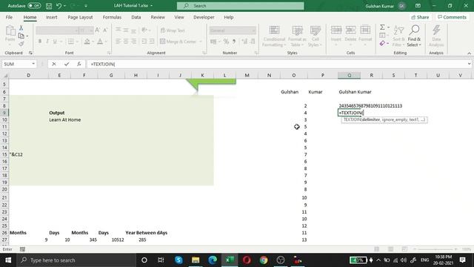Open the Name Box dropdown arrow
This screenshot has height=267, width=474.
click(x=33, y=64)
